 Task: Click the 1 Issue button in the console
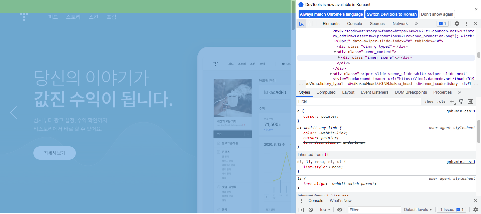[452, 210]
